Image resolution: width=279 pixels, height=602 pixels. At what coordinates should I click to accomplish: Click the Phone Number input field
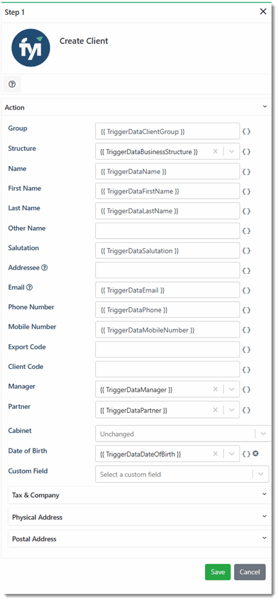[x=167, y=310]
